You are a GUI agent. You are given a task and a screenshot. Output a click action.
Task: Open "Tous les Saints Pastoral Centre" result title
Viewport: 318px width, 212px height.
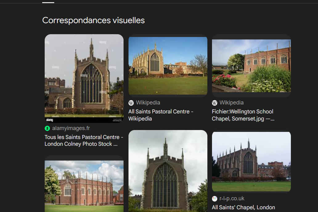pos(84,141)
